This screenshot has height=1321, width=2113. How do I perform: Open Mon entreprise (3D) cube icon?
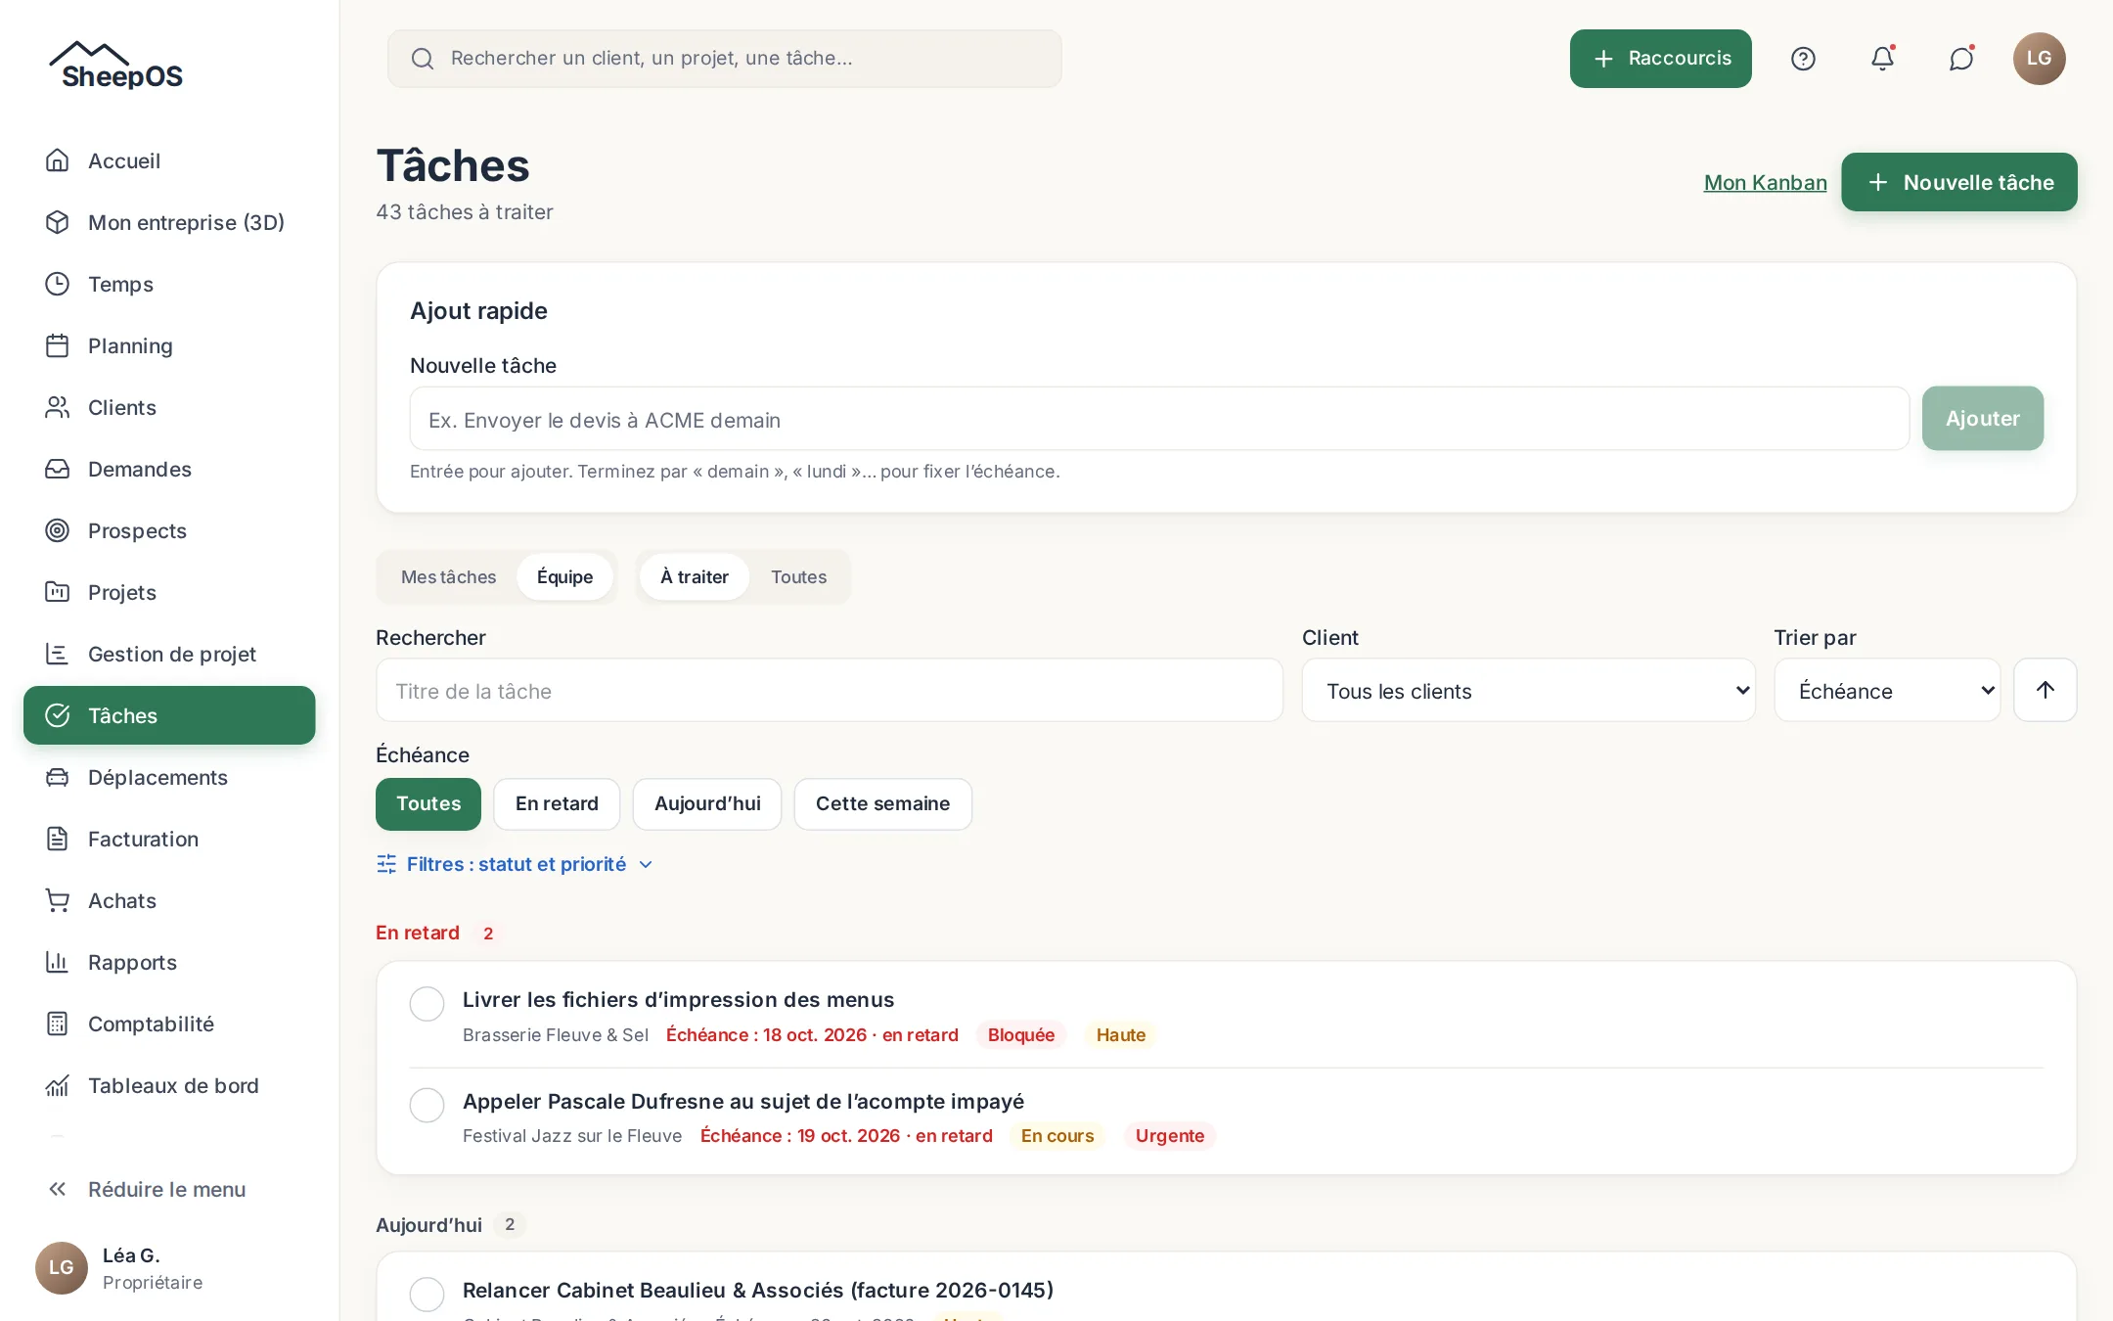(x=58, y=222)
